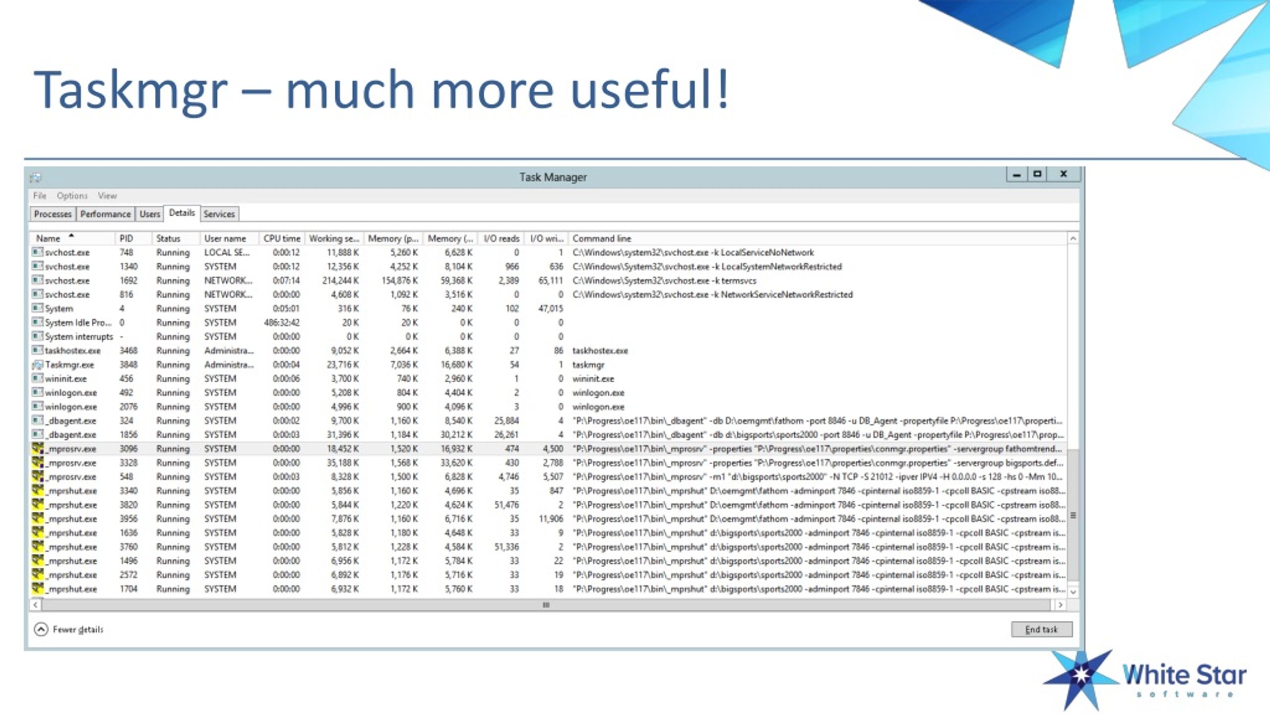1270x714 pixels.
Task: Click the icon of _mprosrv.exe PID 3328
Action: pyautogui.click(x=38, y=463)
